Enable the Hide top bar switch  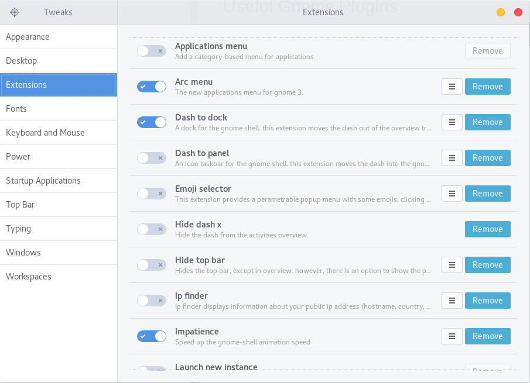(152, 265)
